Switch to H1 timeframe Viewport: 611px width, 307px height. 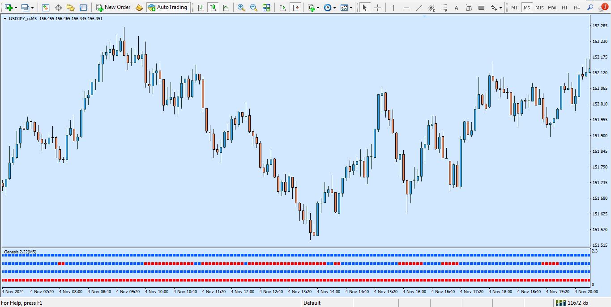click(565, 8)
